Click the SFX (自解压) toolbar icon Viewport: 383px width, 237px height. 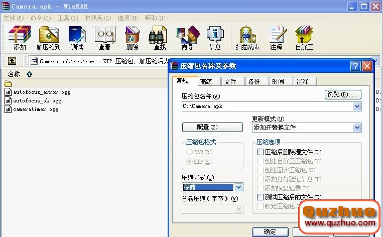tap(304, 38)
